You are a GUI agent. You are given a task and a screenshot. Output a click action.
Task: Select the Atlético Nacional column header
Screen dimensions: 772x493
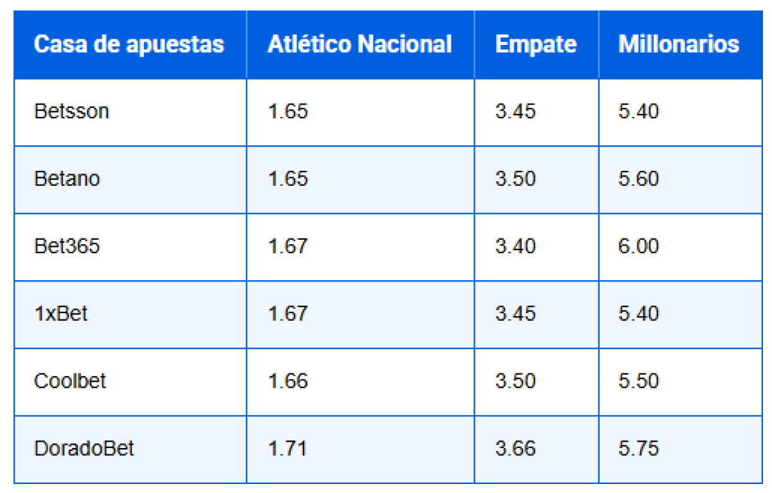click(x=360, y=45)
